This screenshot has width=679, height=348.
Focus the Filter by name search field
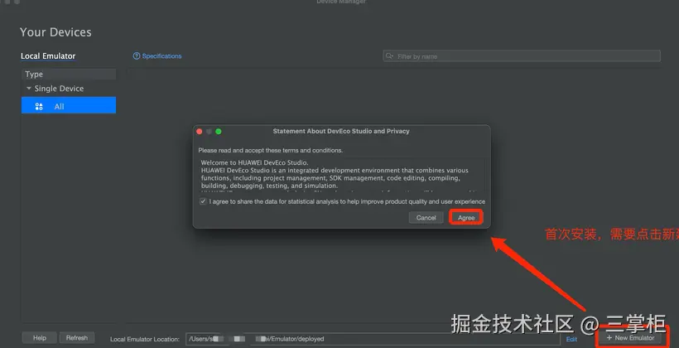522,56
